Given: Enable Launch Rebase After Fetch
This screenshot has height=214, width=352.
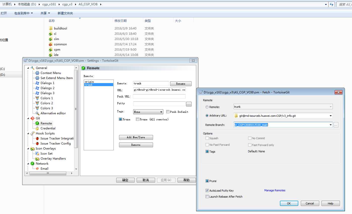Looking at the screenshot, I should click(207, 197).
